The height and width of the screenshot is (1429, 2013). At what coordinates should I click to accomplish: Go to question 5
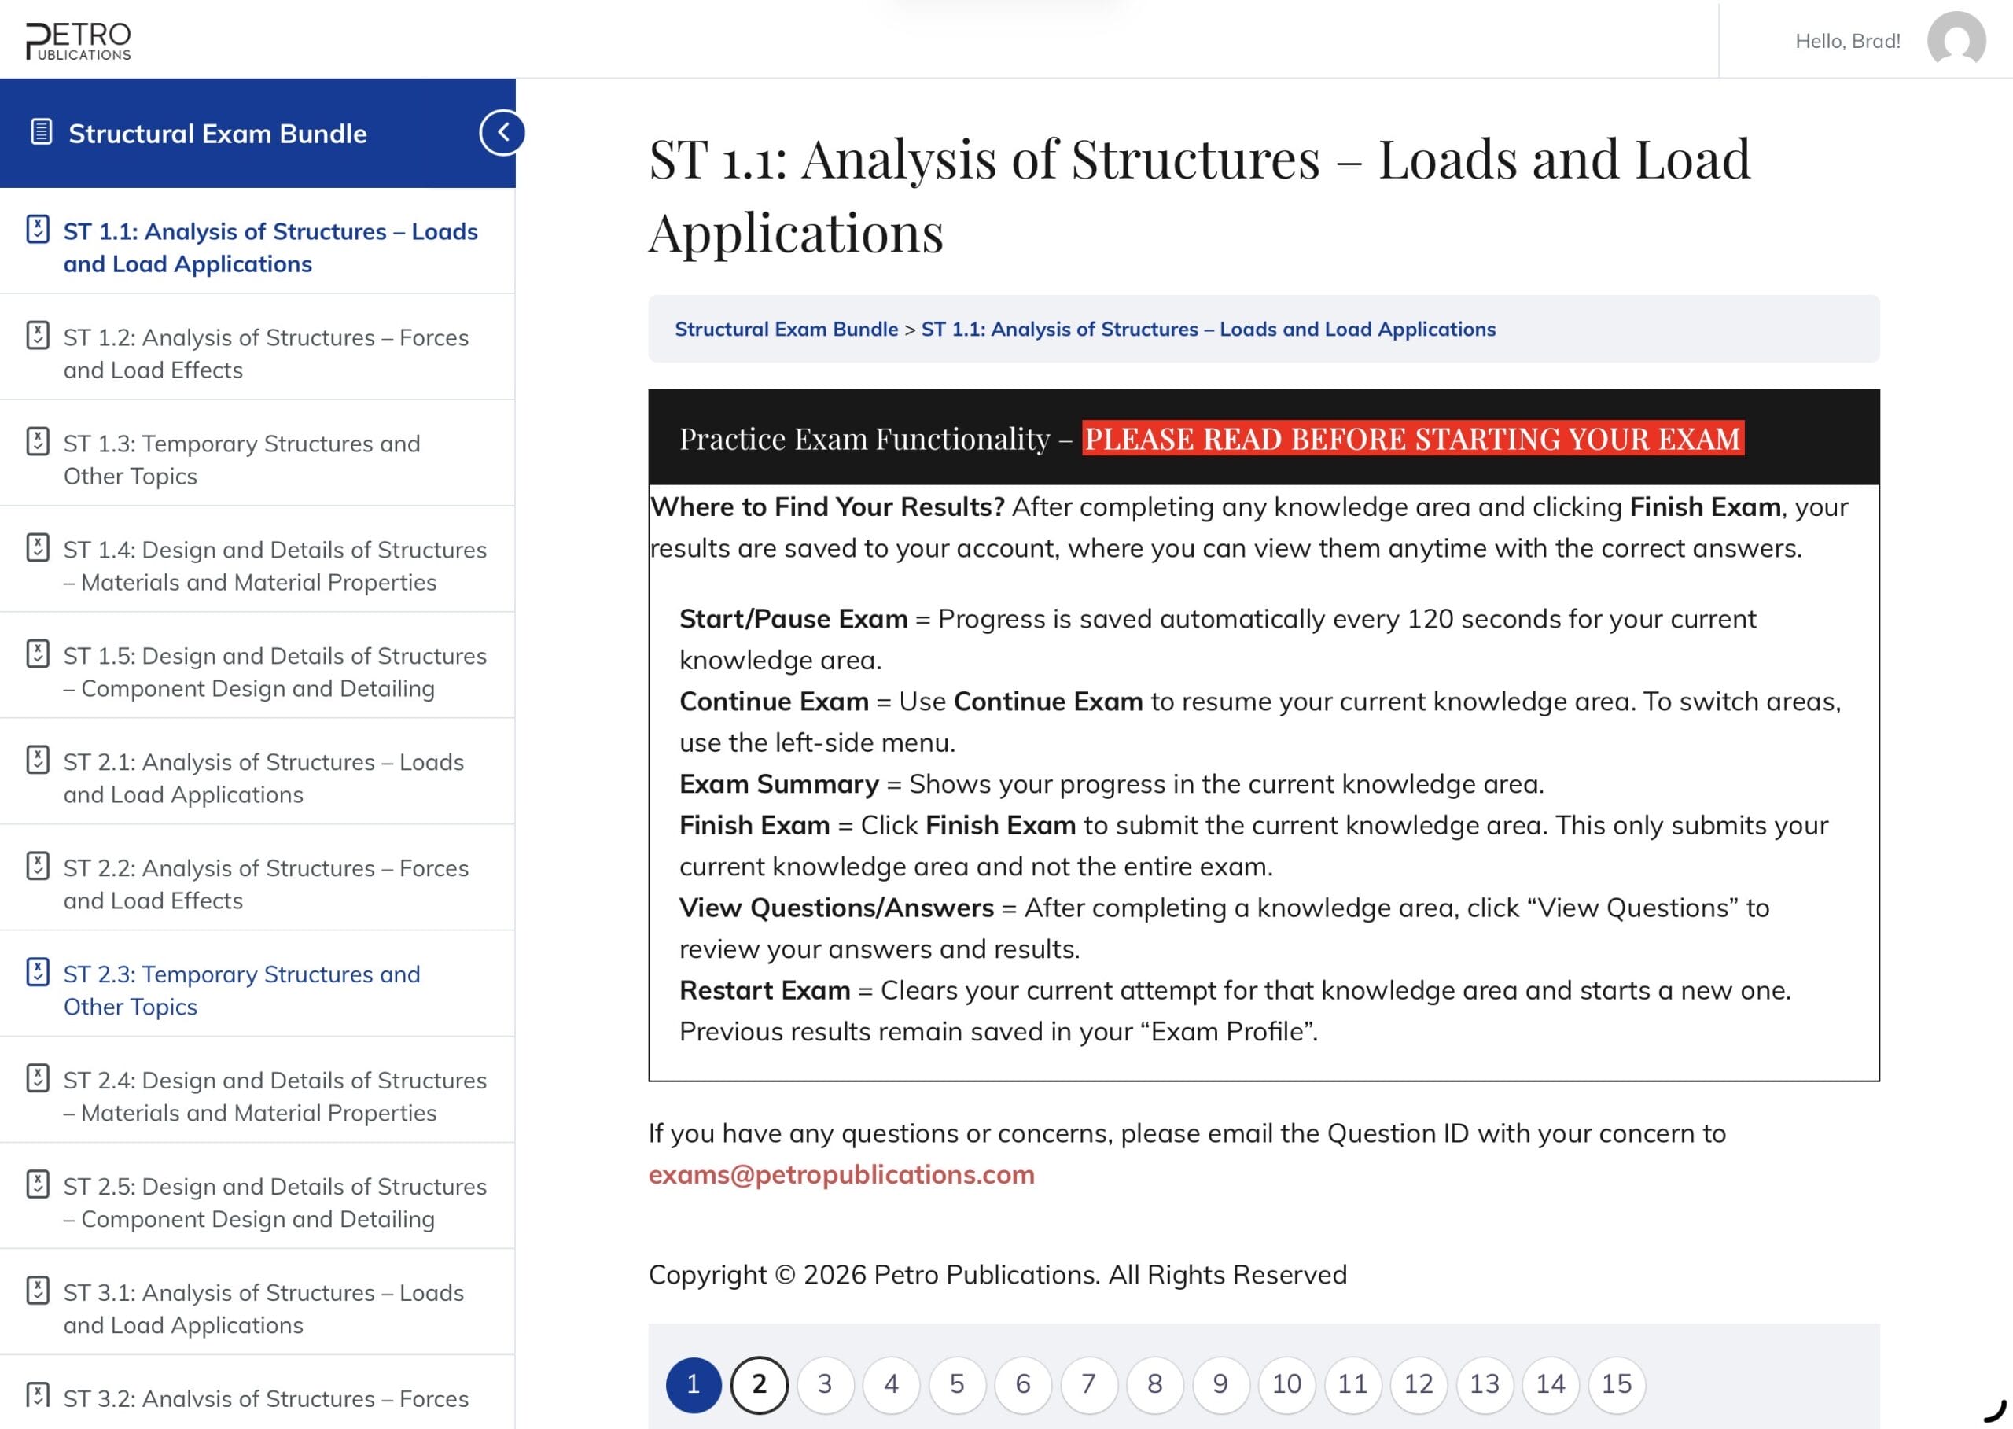tap(957, 1385)
